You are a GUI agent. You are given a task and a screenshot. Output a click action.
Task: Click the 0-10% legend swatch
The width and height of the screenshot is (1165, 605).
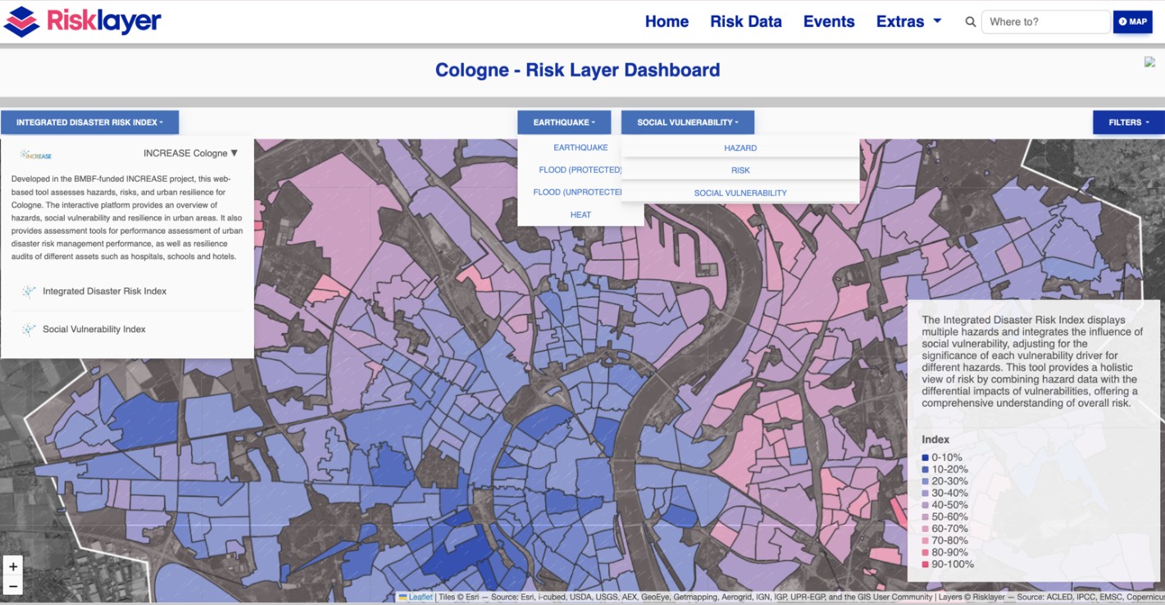(926, 458)
